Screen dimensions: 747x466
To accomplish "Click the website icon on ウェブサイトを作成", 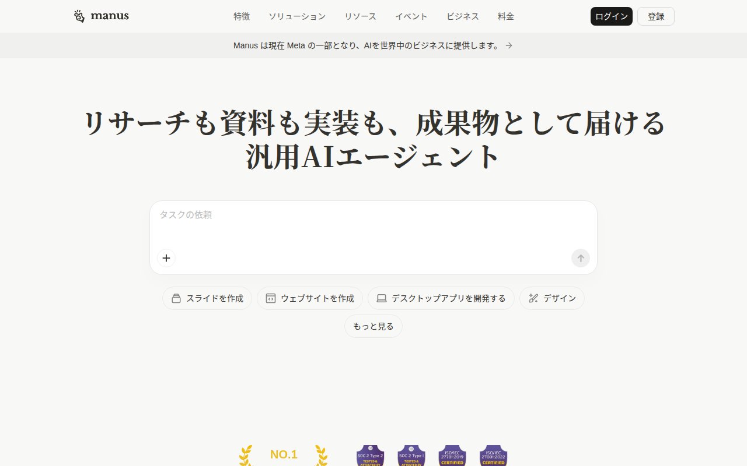I will (x=271, y=298).
